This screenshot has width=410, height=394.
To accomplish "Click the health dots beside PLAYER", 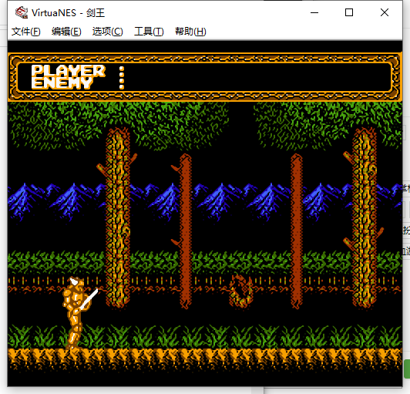I will point(122,78).
